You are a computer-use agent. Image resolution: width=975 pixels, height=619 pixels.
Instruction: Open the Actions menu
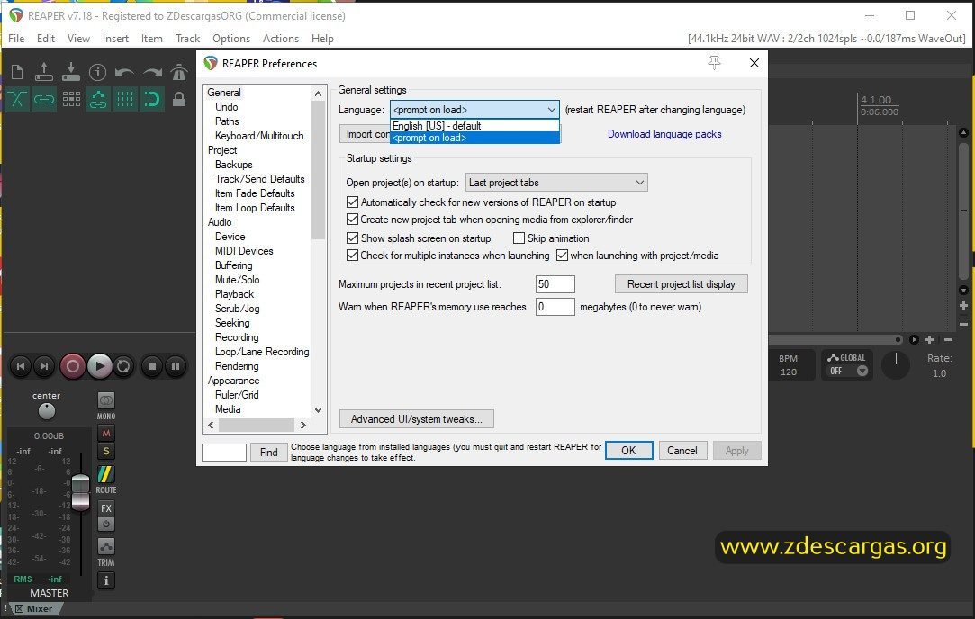coord(281,39)
